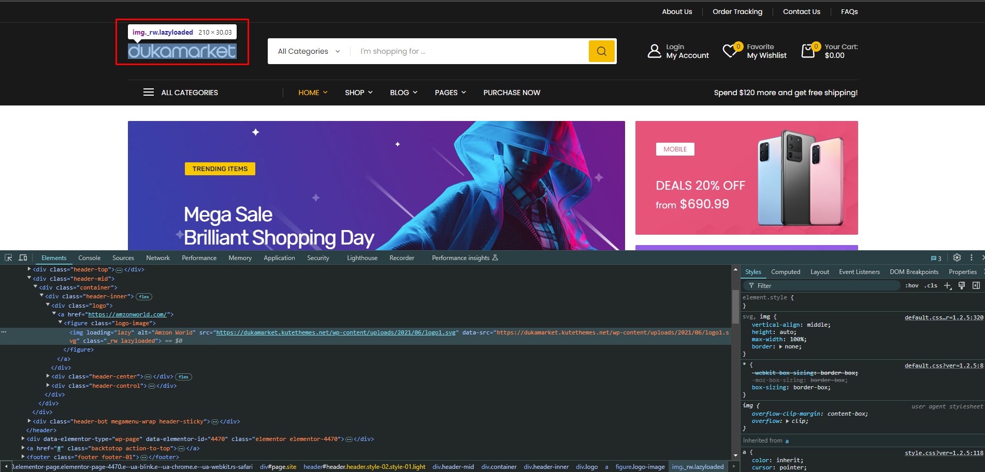
Task: Toggle the device toolbar icon
Action: [x=23, y=257]
